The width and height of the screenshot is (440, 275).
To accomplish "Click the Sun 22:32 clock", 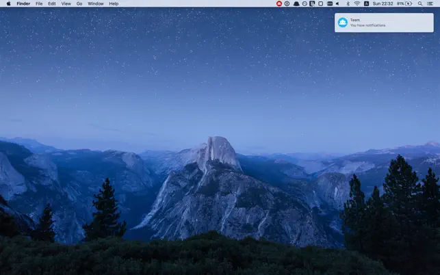I will [x=383, y=3].
